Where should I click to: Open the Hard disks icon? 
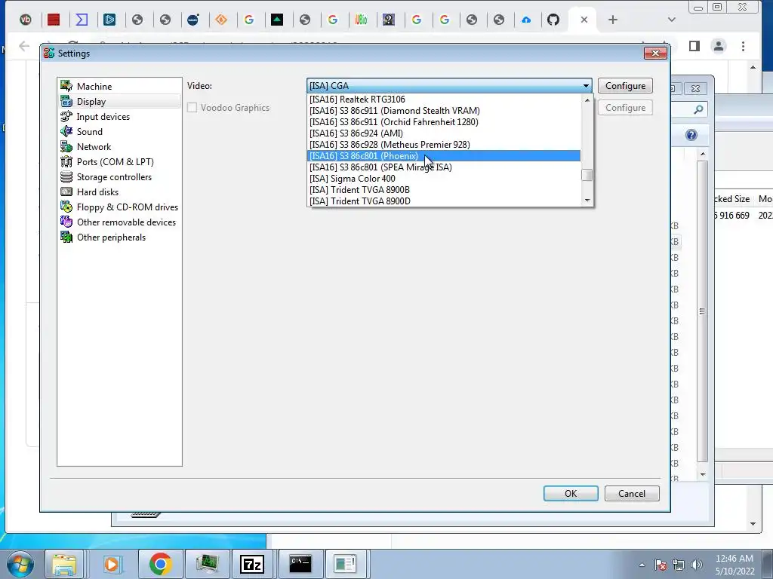click(x=66, y=192)
